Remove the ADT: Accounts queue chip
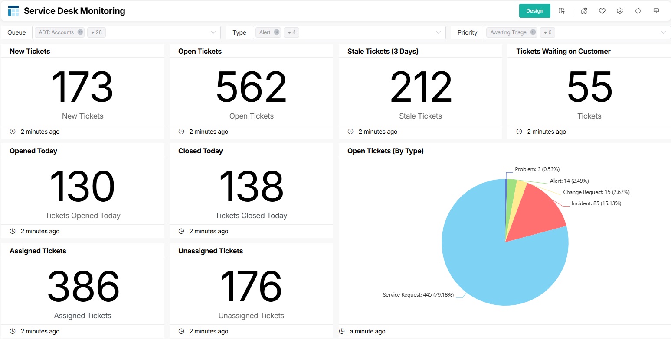The height and width of the screenshot is (339, 671). tap(80, 32)
